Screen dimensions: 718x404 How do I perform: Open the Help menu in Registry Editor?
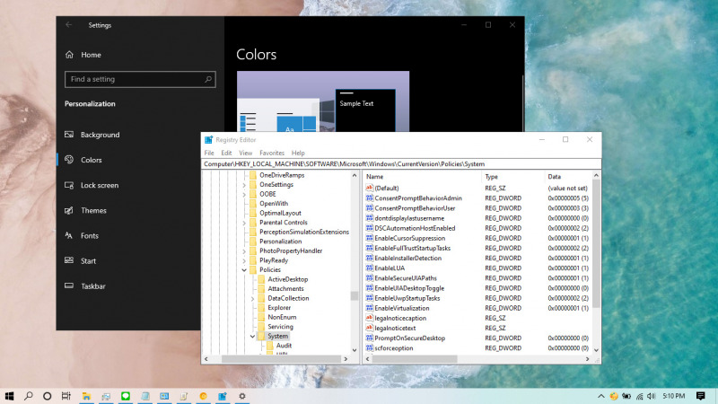[298, 153]
